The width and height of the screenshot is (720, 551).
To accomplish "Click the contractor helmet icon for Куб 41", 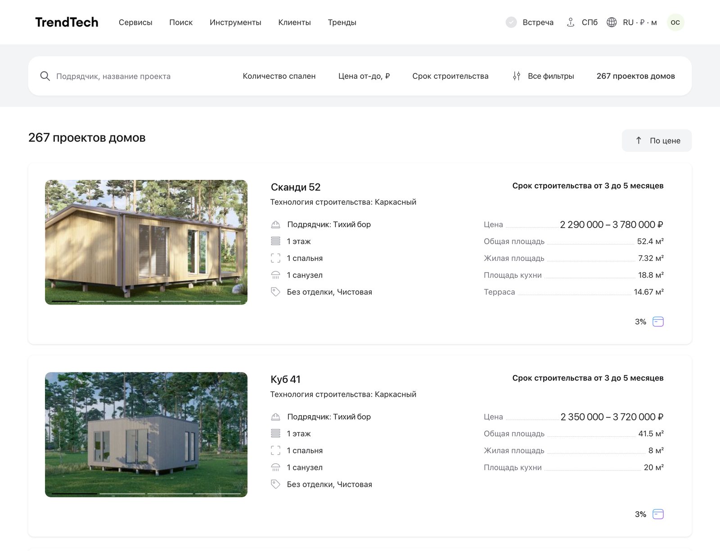I will pyautogui.click(x=275, y=417).
